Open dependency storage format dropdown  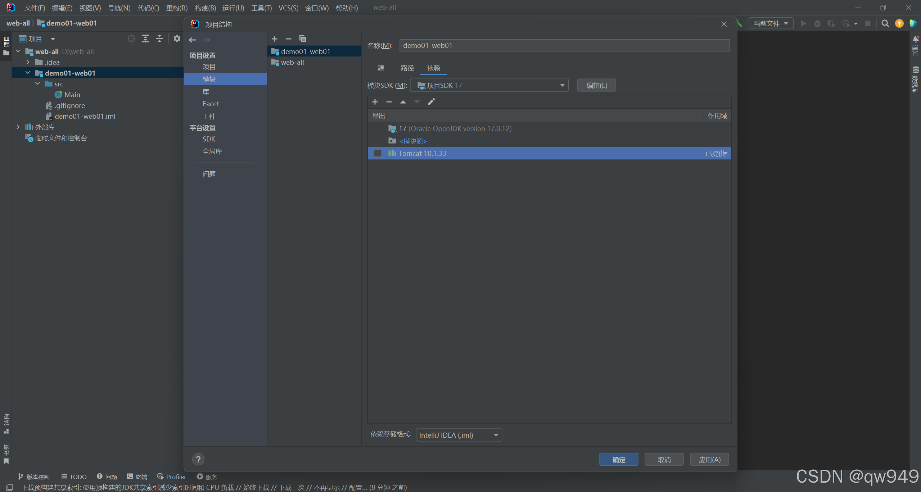click(459, 435)
